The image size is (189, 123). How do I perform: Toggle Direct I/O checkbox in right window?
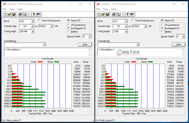(x=162, y=20)
